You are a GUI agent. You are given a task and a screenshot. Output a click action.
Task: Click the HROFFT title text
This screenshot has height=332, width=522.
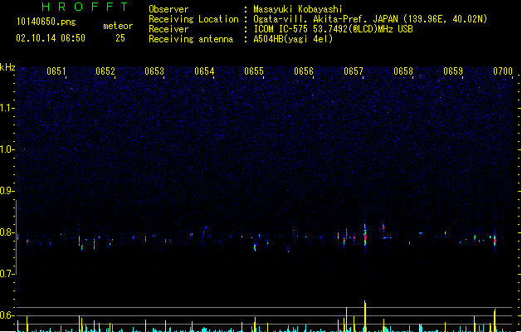[x=85, y=7]
